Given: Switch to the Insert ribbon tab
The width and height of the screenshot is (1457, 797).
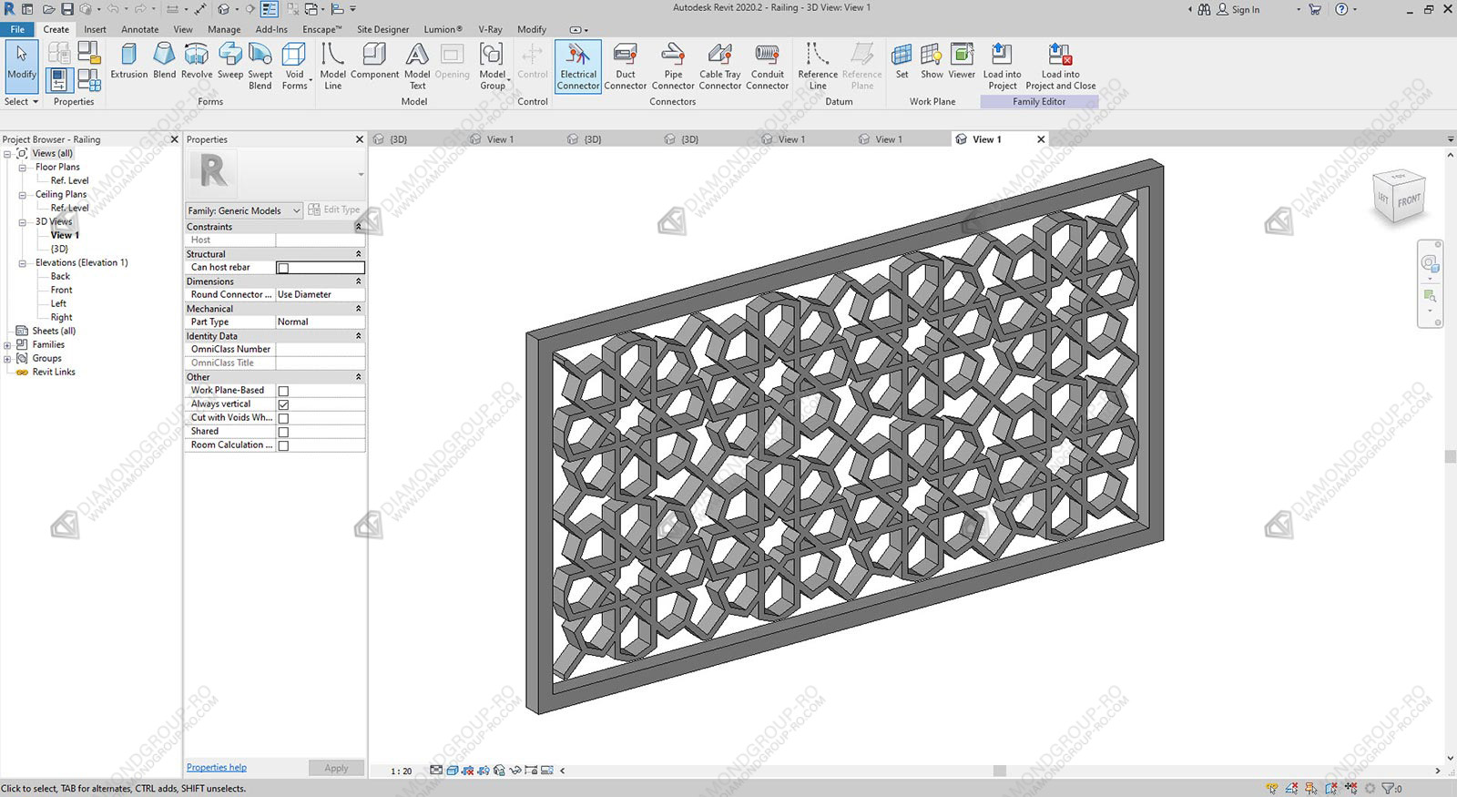Looking at the screenshot, I should tap(95, 29).
